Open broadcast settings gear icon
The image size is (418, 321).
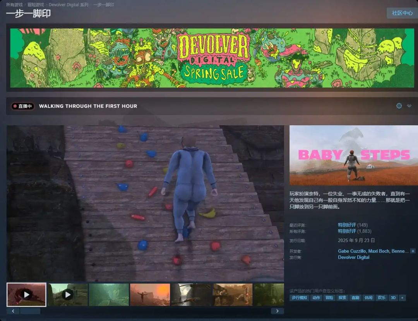(x=399, y=106)
